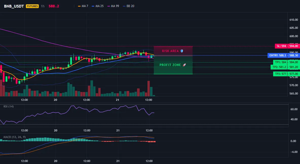Viewport: 300px width, 164px height.
Task: Click the MACD (12, 26, 9) indicator label
Action: coord(14,137)
